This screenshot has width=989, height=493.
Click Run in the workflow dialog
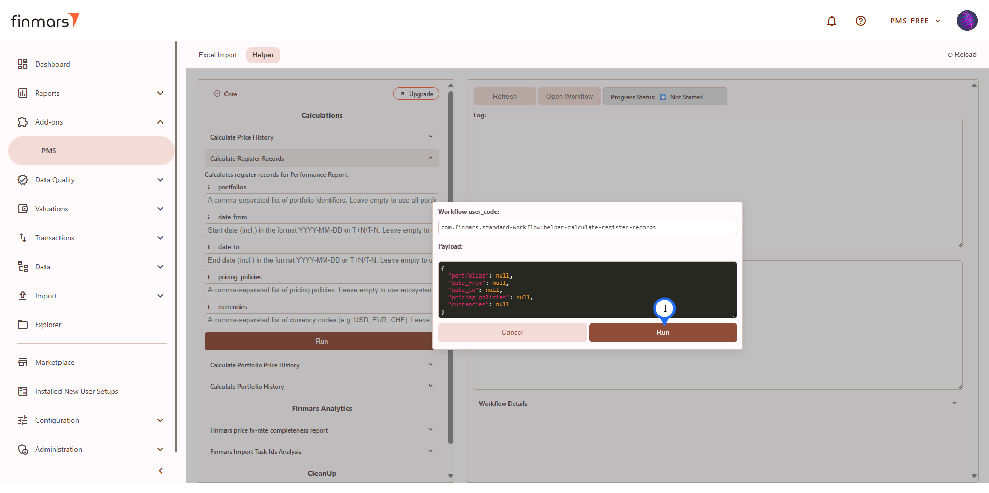663,332
